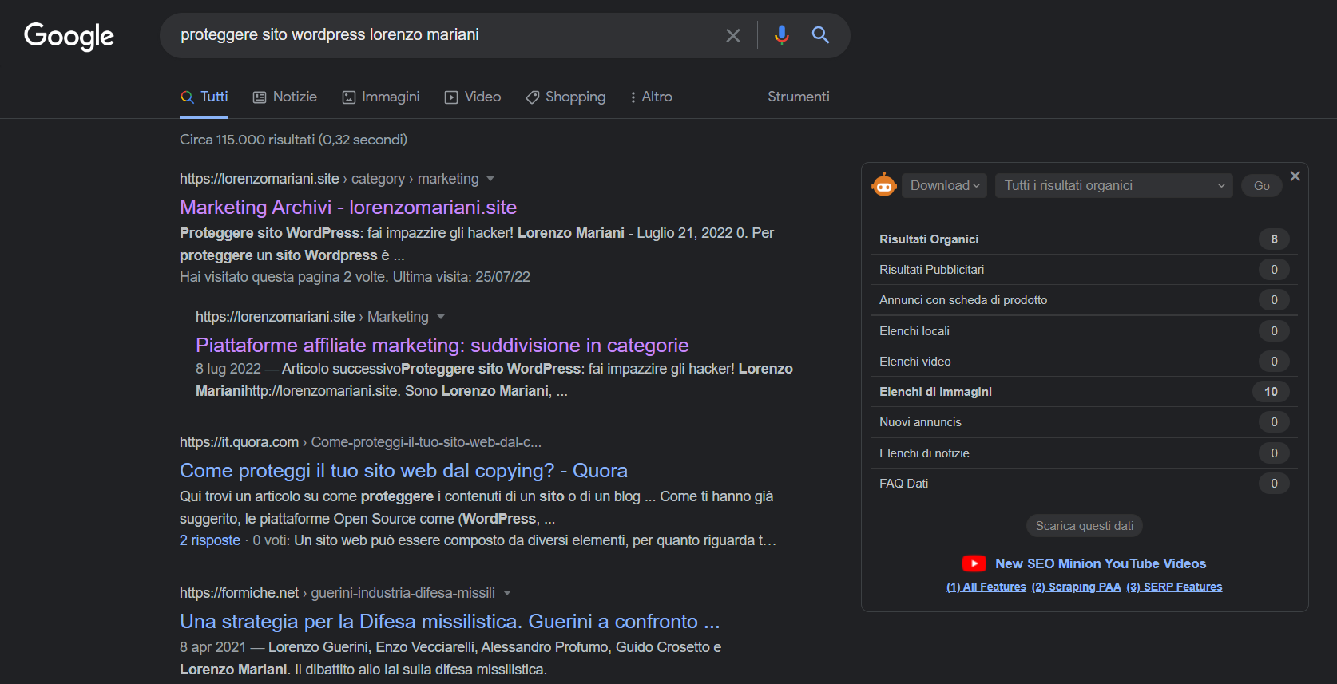Open the '(2) Scraping PAA' link
Screen dimensions: 1337x684
[1076, 587]
